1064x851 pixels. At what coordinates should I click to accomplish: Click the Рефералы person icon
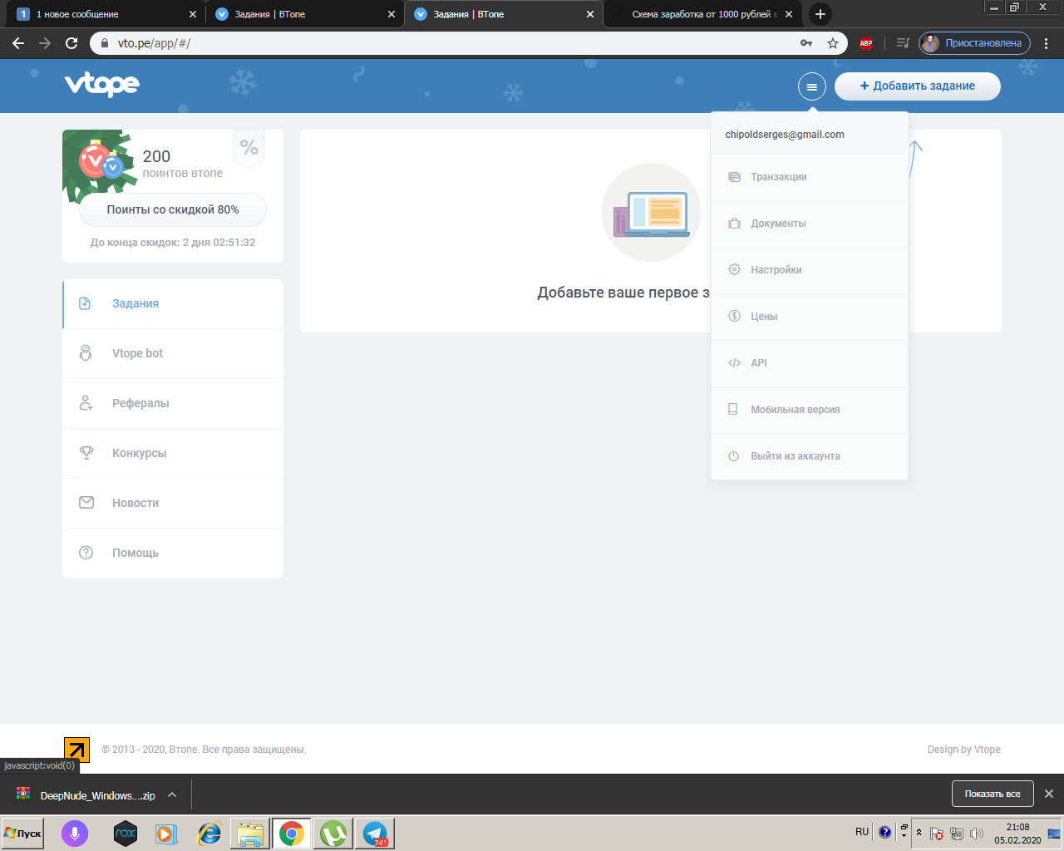[86, 403]
